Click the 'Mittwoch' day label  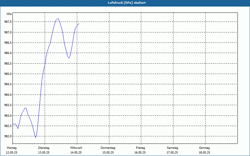pos(76,148)
